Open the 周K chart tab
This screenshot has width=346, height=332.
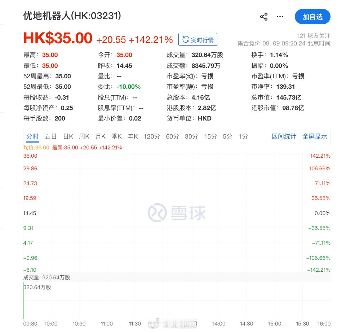(84, 136)
